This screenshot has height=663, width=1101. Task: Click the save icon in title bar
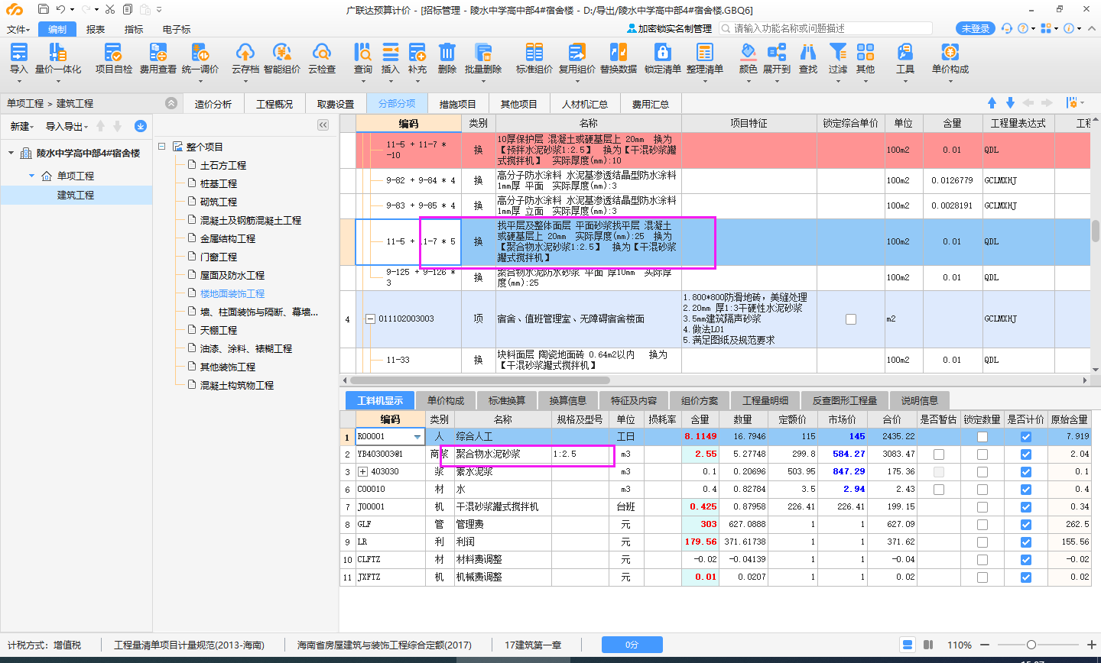43,10
